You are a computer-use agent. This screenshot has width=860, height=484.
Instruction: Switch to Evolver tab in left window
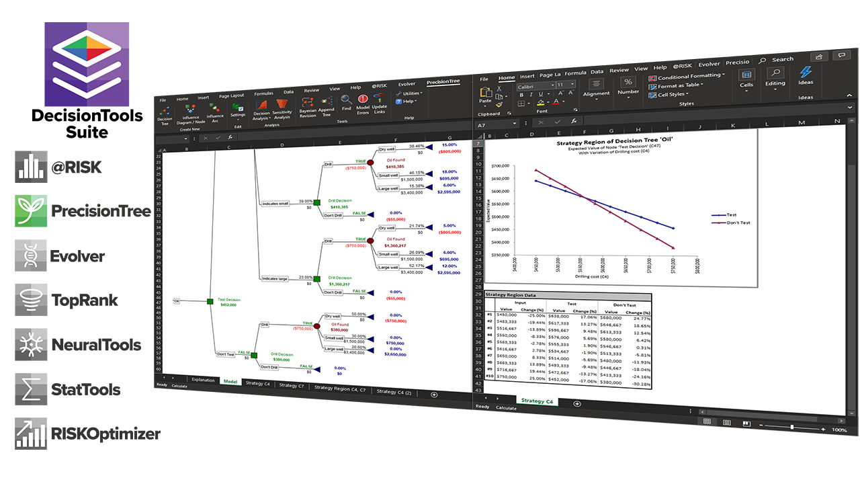click(x=406, y=84)
